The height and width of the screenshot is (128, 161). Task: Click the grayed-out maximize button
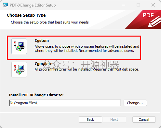click(x=138, y=5)
